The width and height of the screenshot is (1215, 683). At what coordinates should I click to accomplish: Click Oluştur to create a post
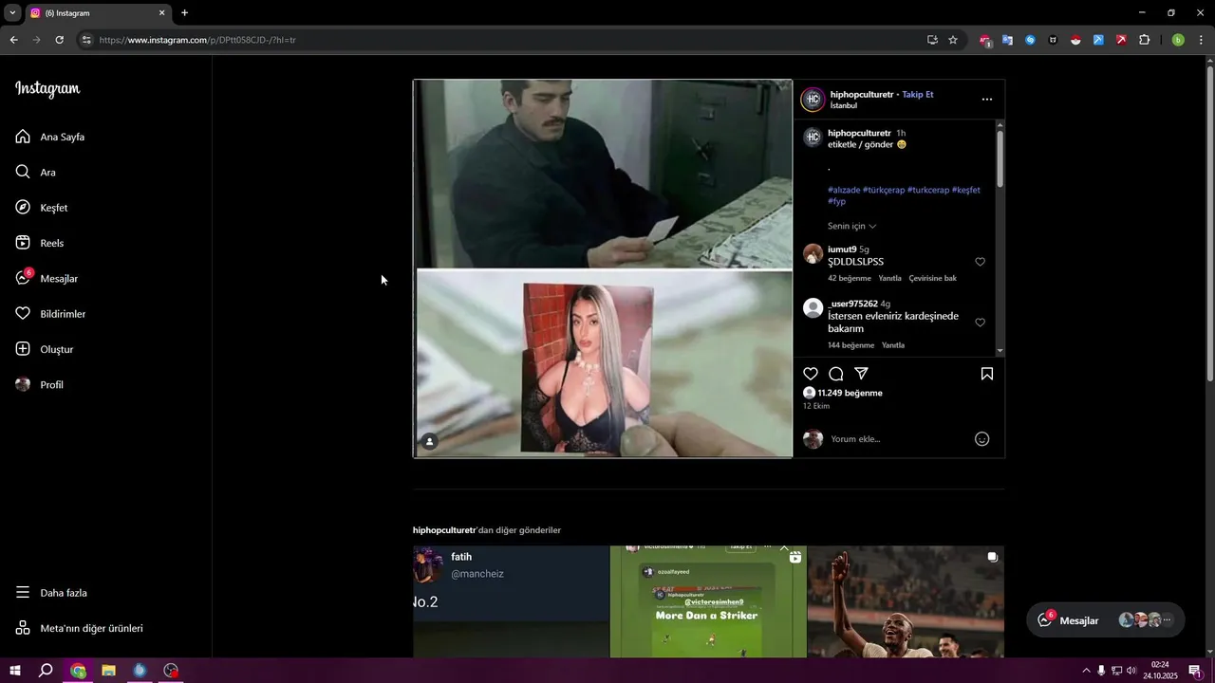click(x=45, y=349)
